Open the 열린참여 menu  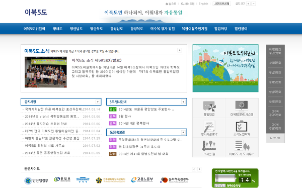tap(241, 29)
